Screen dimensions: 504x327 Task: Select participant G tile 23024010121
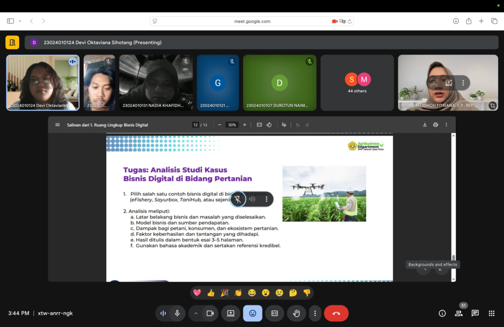pos(218,82)
